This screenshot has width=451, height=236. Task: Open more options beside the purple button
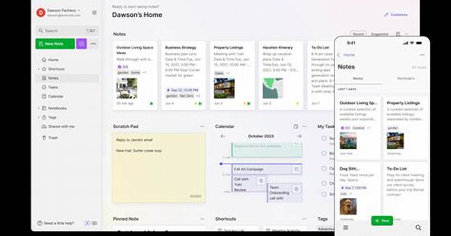coord(93,44)
